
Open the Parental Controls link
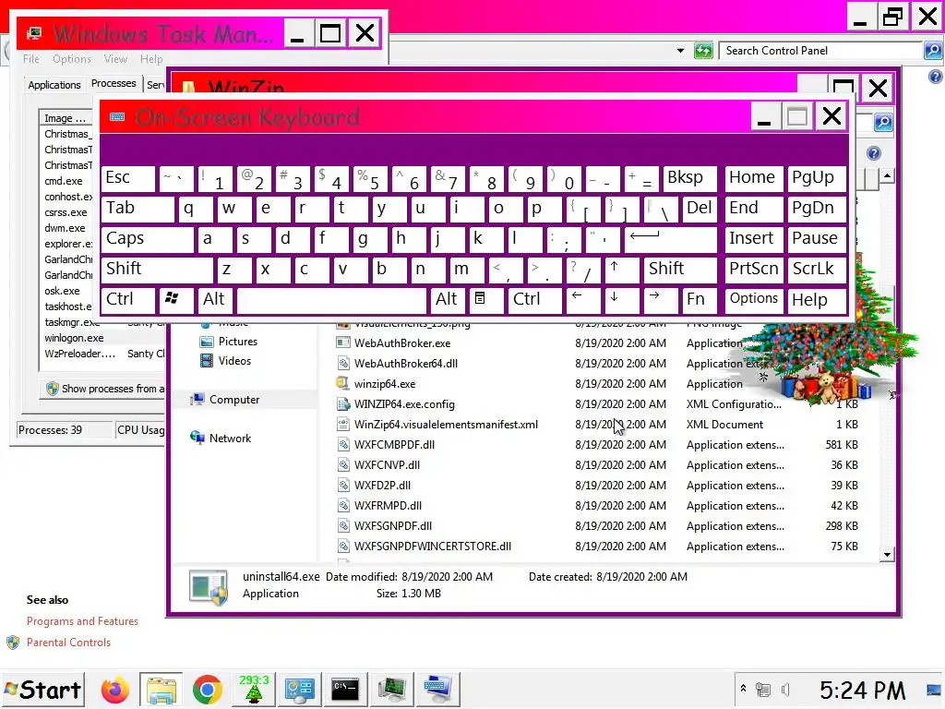coord(68,643)
